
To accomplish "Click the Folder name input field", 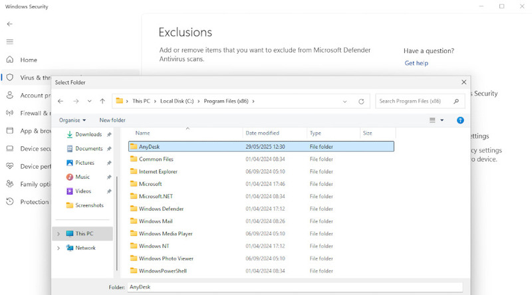I will pos(295,287).
